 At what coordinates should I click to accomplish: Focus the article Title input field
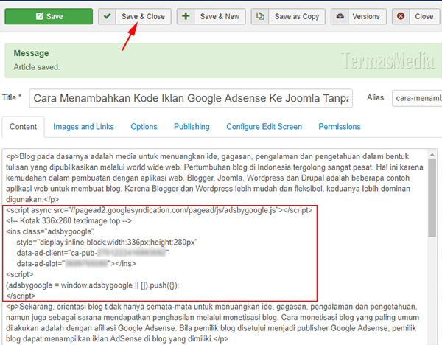point(191,98)
